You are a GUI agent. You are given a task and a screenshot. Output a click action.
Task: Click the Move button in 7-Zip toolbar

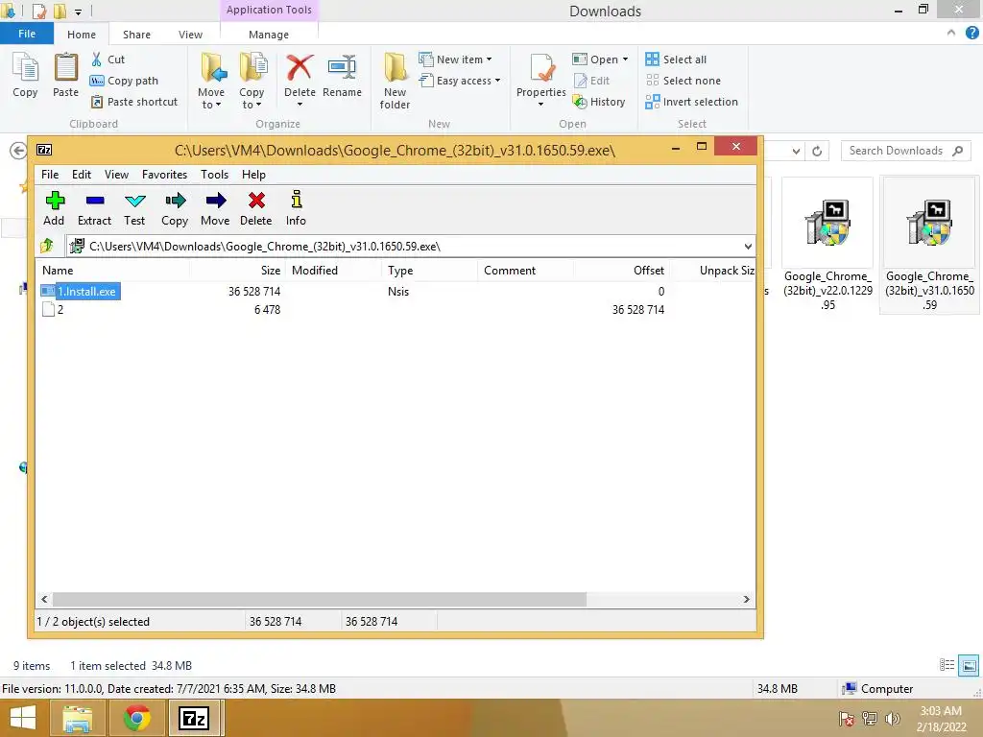pyautogui.click(x=215, y=208)
